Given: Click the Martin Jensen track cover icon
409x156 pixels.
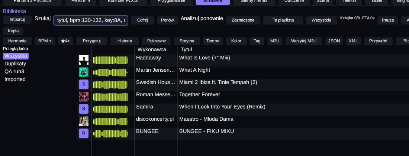Looking at the screenshot, I should click(83, 72).
